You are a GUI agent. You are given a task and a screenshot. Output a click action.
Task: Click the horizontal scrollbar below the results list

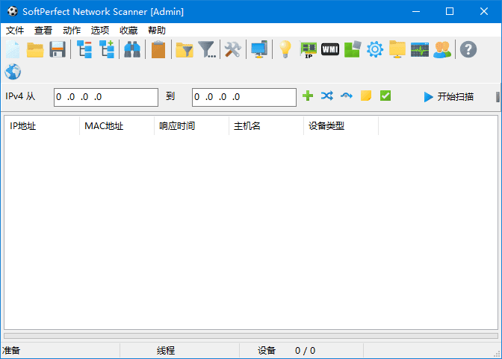250,336
